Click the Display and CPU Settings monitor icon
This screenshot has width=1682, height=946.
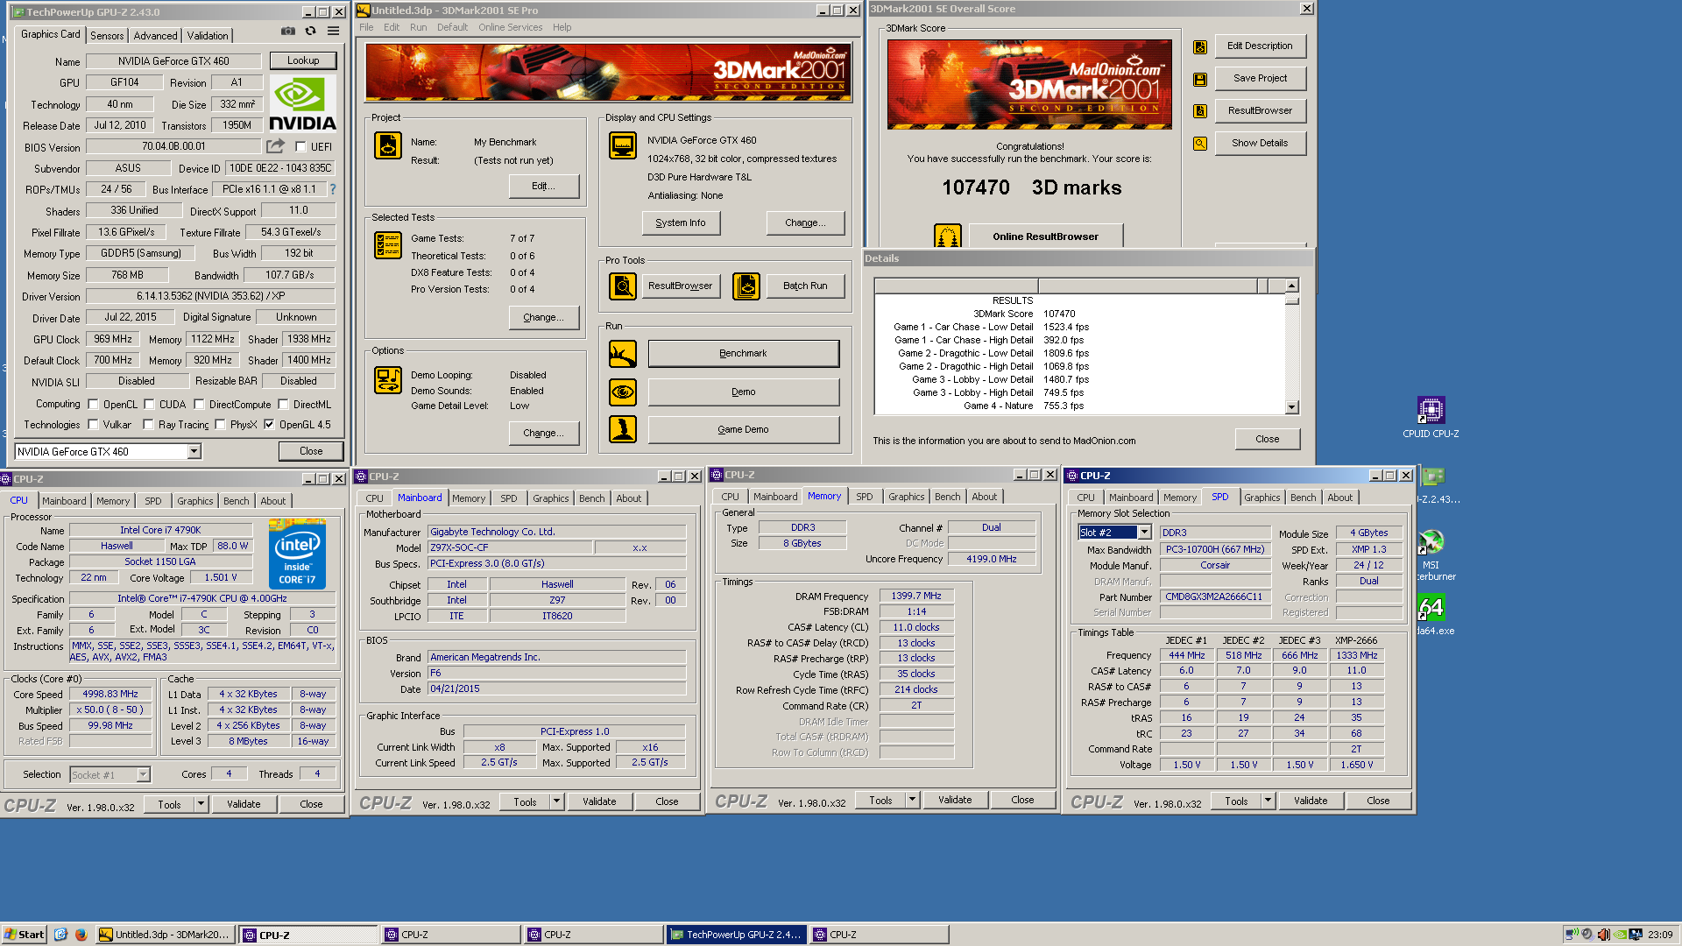tap(623, 145)
